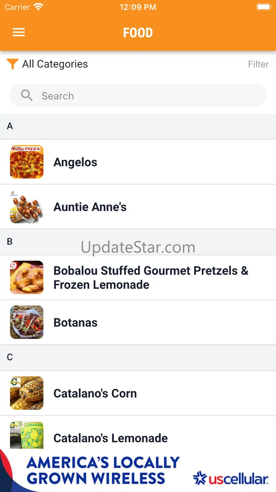Screen dimensions: 276x492
Task: Tap the orange funnel filter icon
Action: coord(12,64)
